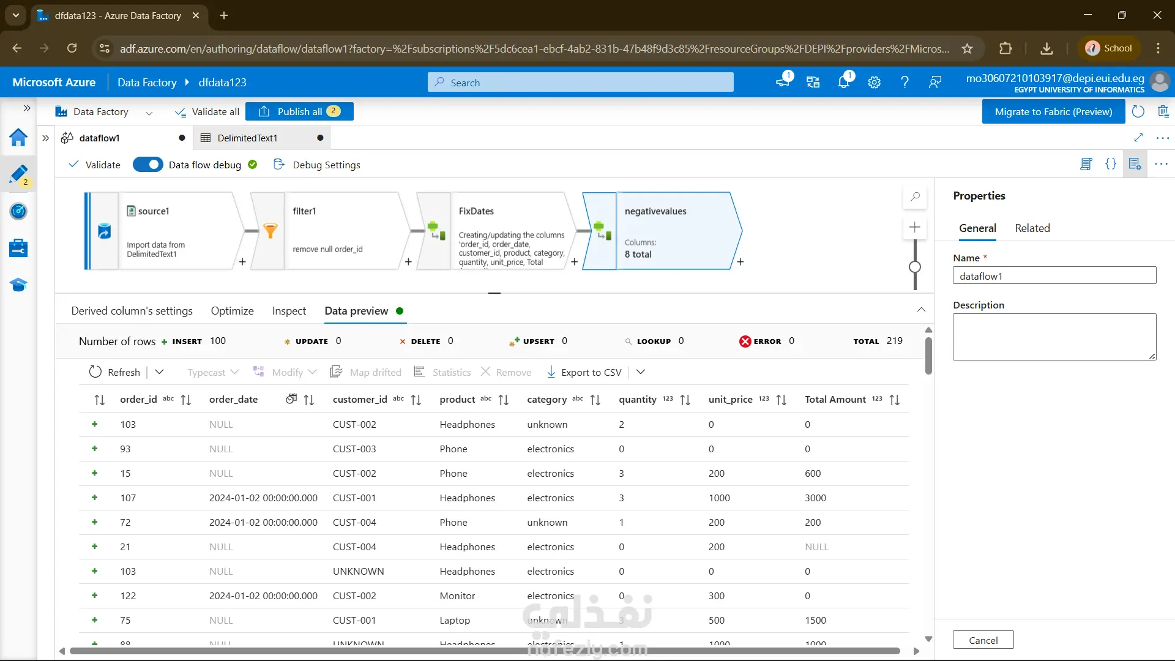Open the data flow script icon
Screen dimensions: 1175x661
(x=1086, y=164)
